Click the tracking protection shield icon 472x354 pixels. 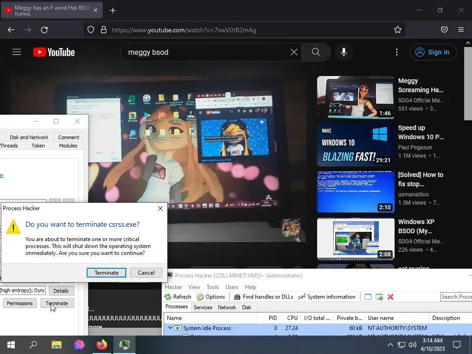91,30
